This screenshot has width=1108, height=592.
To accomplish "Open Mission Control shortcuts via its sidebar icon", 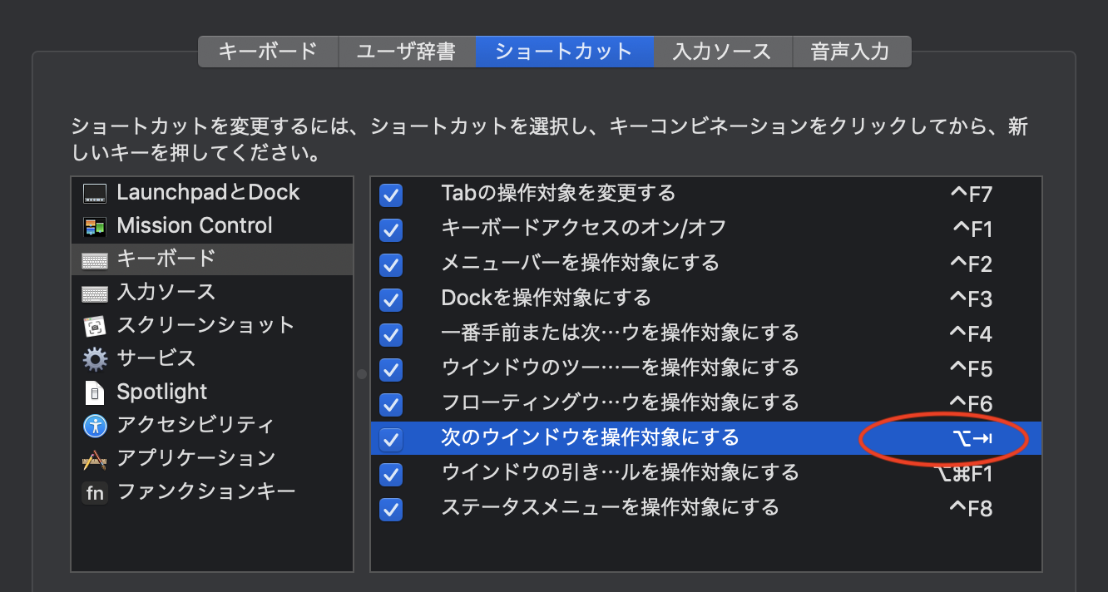I will (94, 225).
